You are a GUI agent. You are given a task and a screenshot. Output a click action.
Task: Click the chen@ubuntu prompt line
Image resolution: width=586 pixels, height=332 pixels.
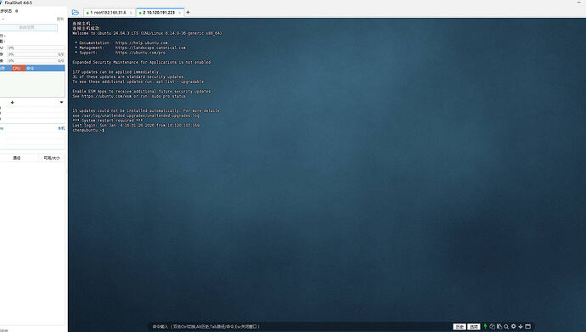(x=88, y=130)
